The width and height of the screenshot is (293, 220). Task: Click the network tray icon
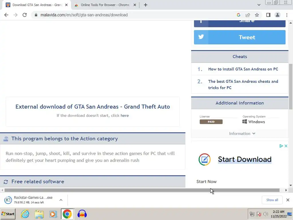tap(252, 214)
